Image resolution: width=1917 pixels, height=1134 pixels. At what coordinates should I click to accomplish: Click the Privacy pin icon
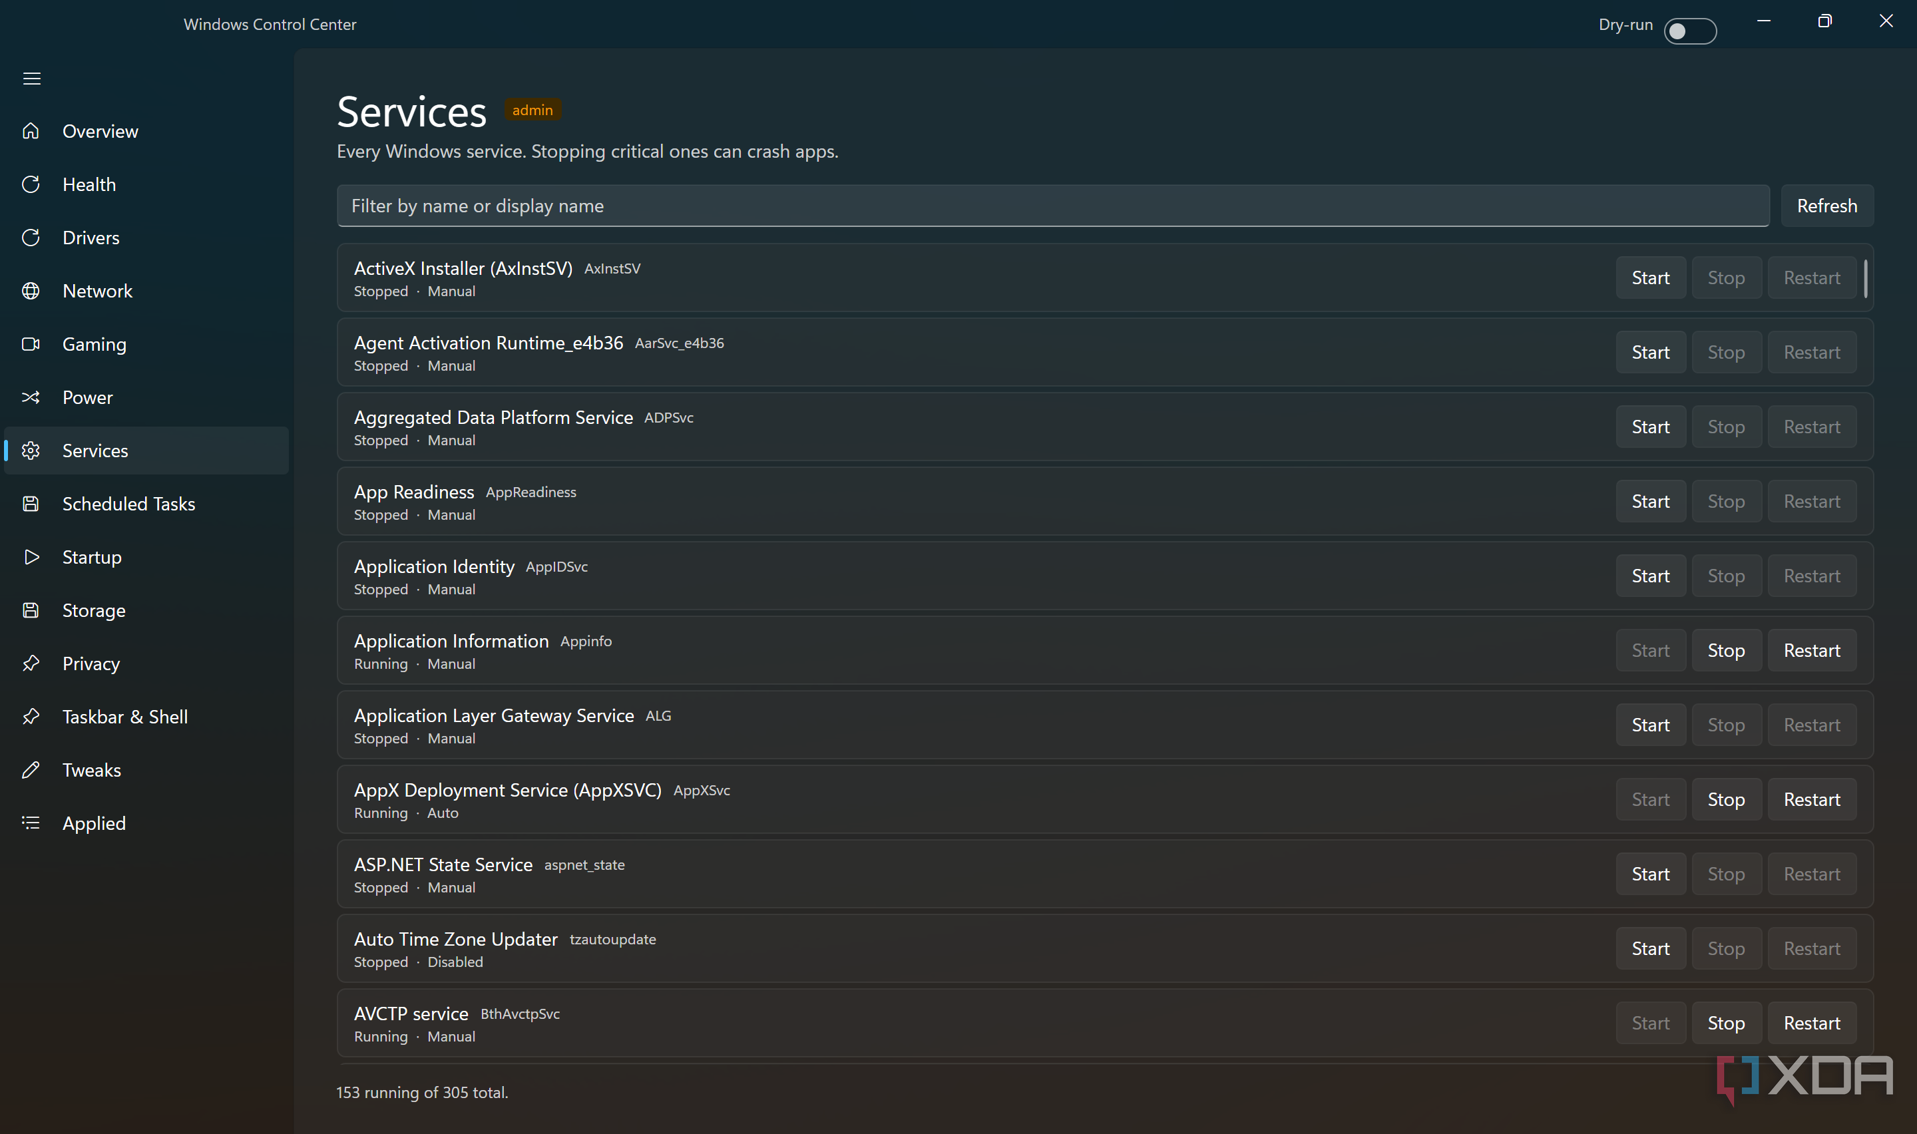(31, 663)
